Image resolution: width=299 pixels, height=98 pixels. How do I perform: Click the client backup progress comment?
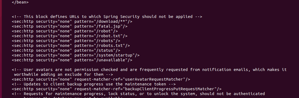pyautogui.click(x=94, y=84)
